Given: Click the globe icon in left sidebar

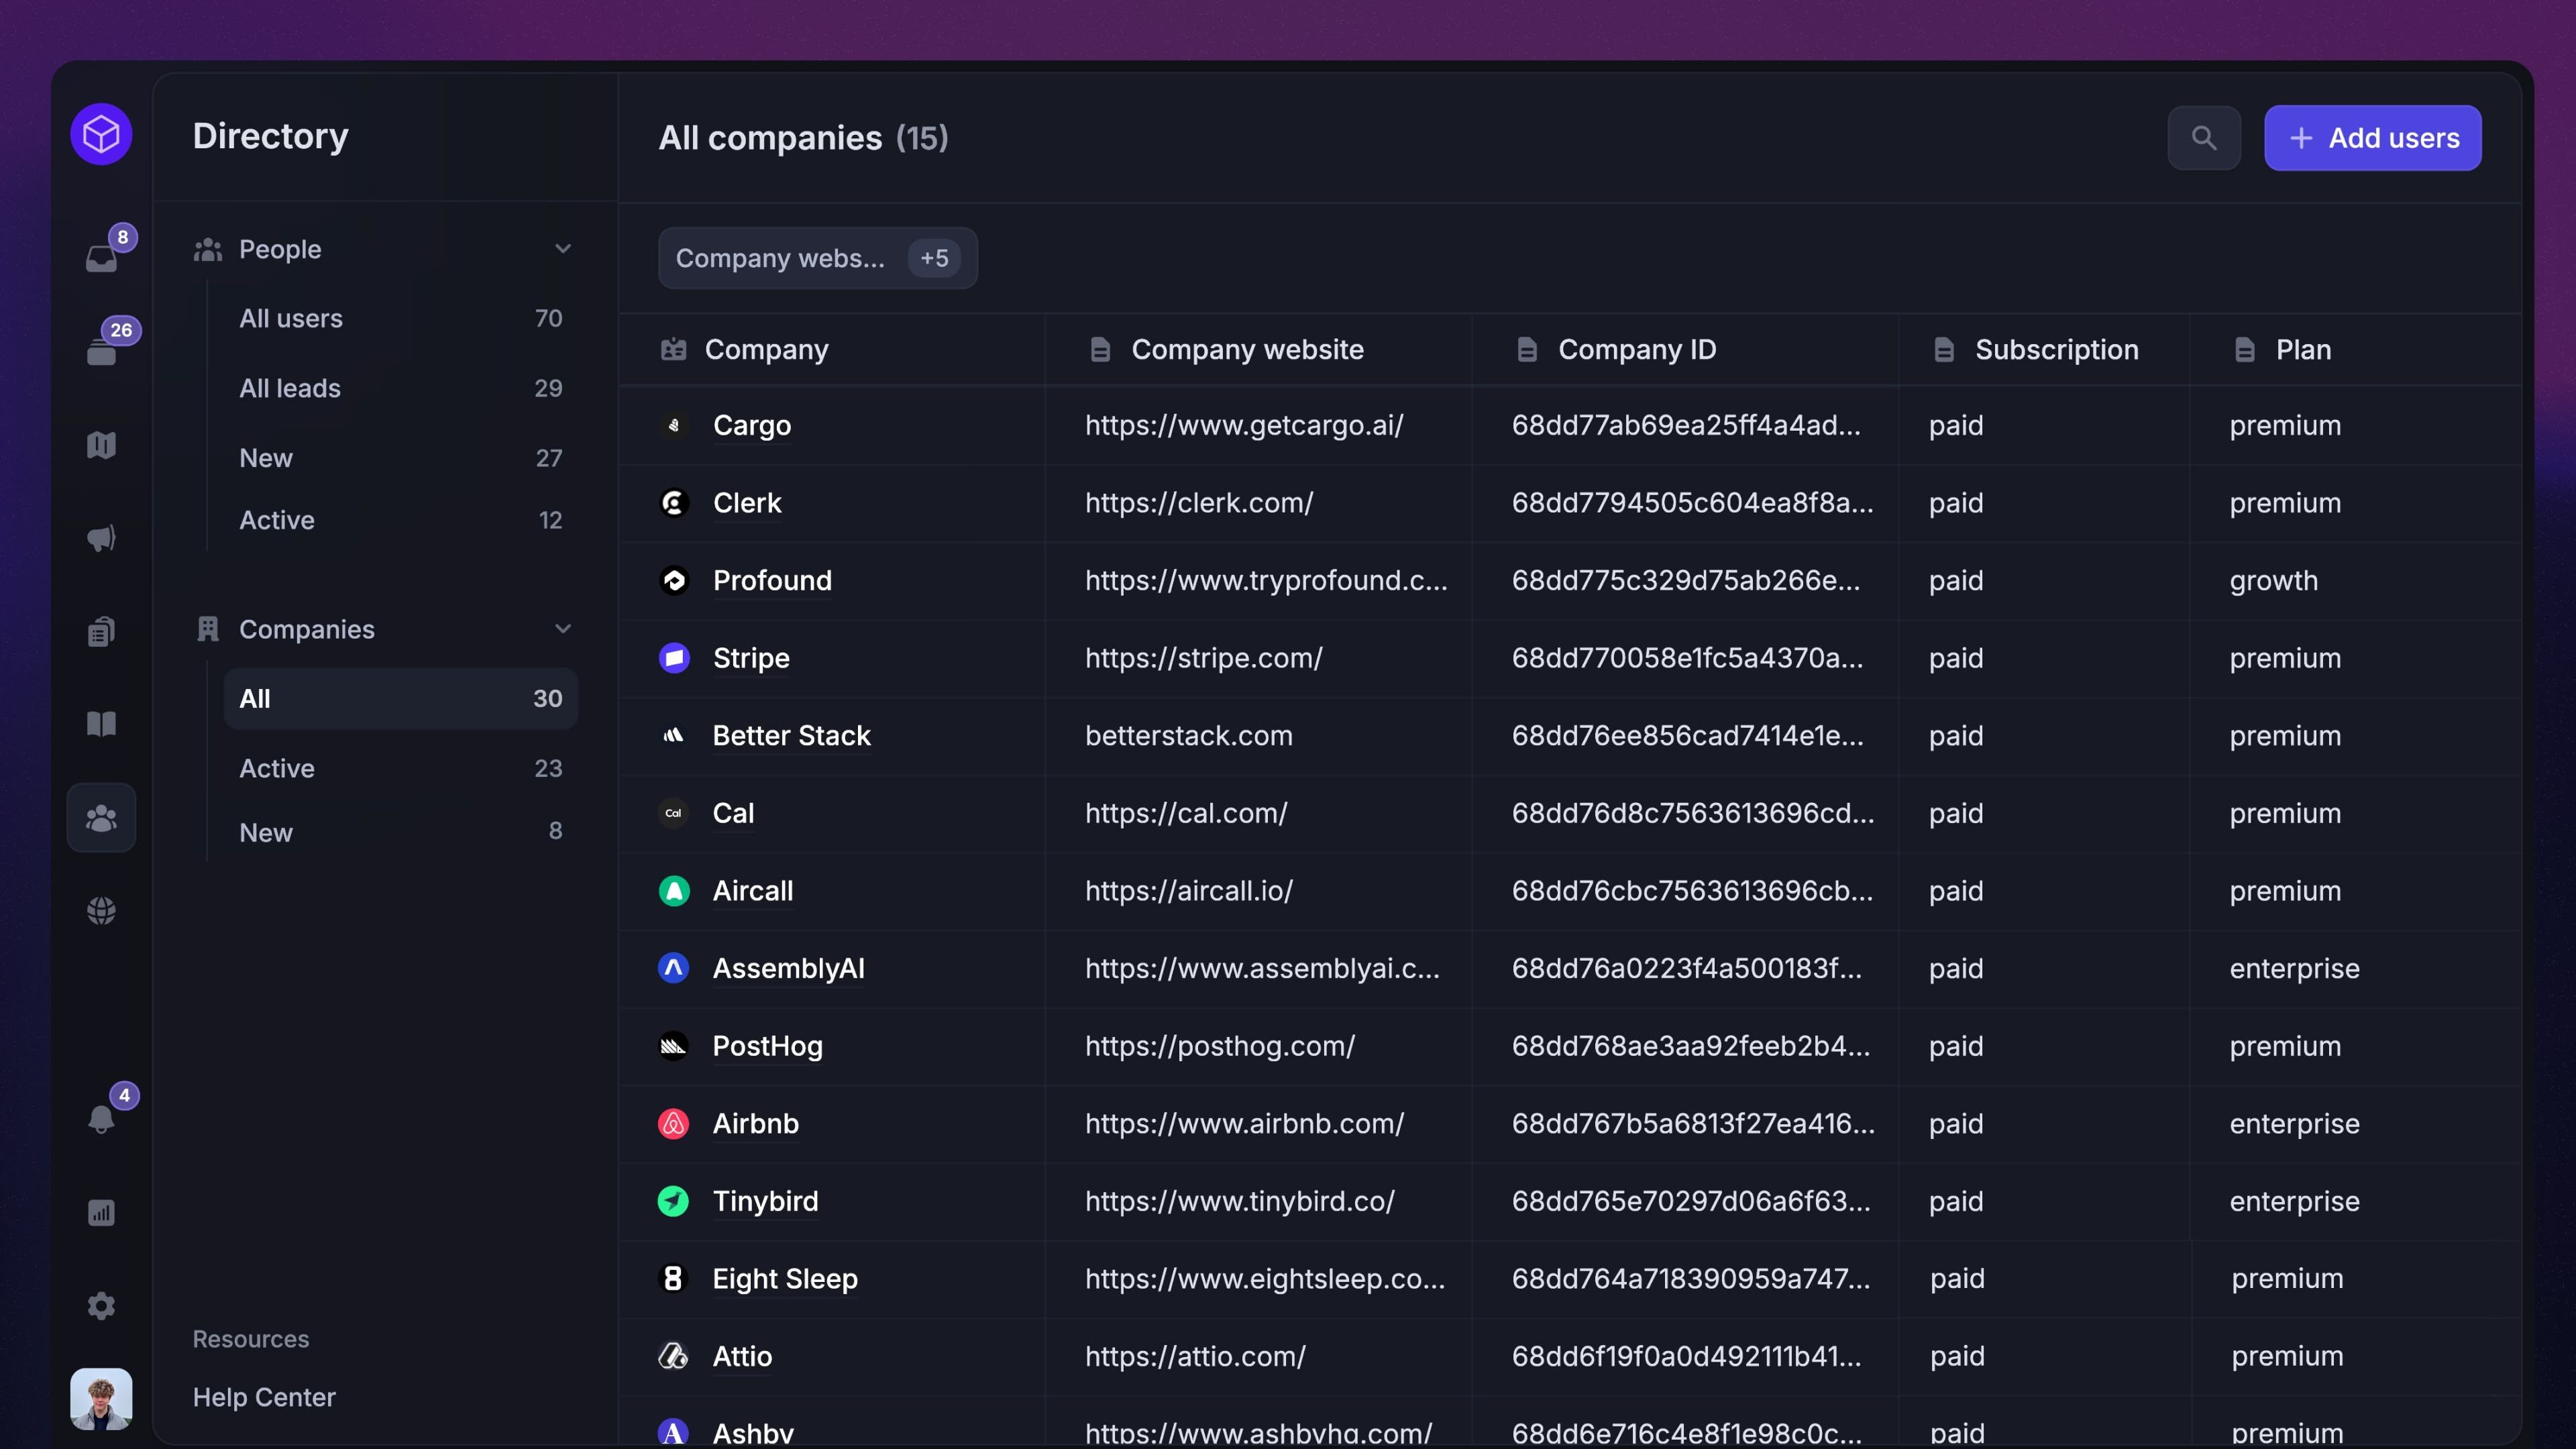Looking at the screenshot, I should point(102,910).
